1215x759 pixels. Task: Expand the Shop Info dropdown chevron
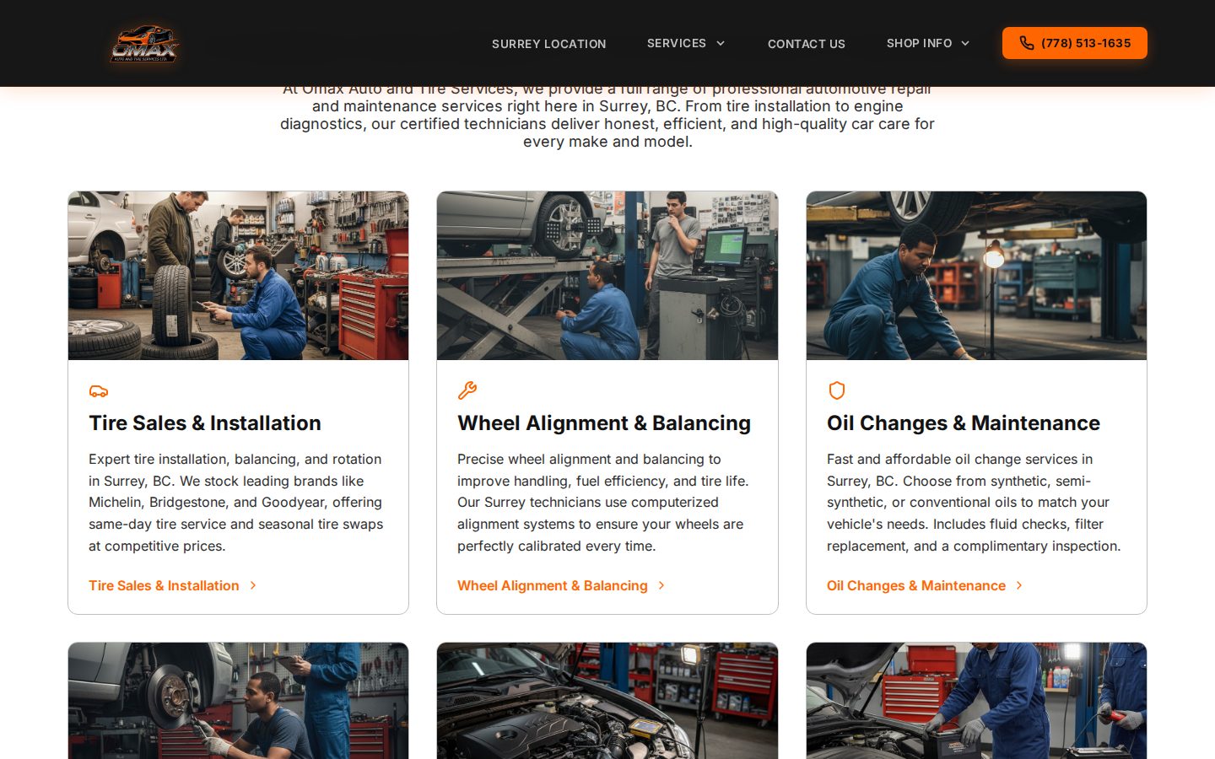tap(965, 43)
